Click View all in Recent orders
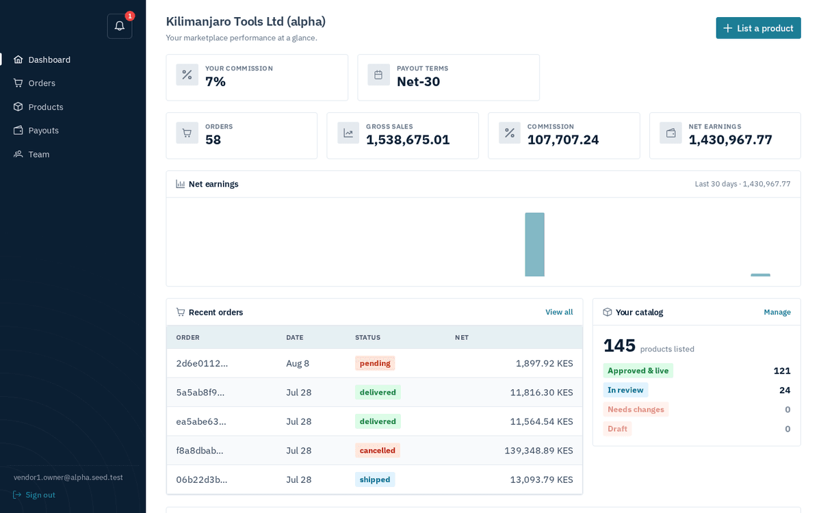Viewport: 821px width, 513px height. 559,312
